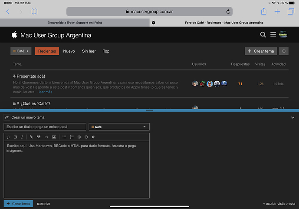Go back in Safari

(x=8, y=12)
